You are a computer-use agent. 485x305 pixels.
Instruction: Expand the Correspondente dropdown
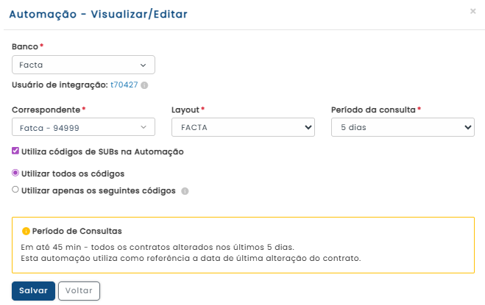tap(83, 128)
